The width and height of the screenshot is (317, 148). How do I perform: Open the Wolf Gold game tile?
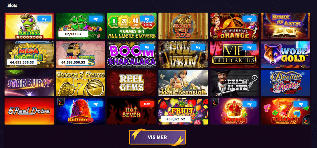[286, 55]
